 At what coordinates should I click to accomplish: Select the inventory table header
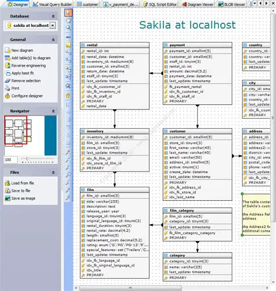(115, 132)
